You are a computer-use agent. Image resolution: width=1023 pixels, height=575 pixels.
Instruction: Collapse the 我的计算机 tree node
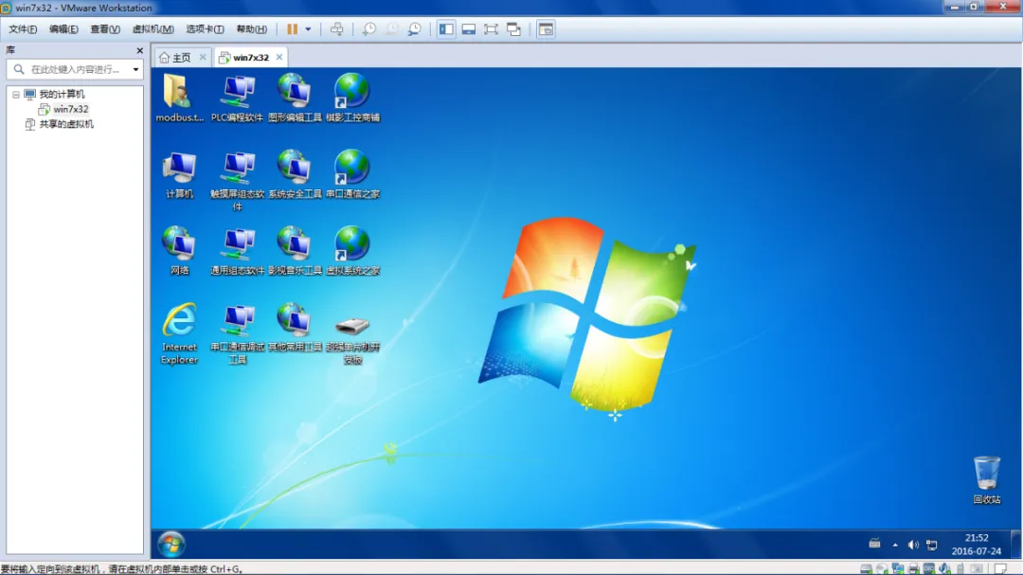tap(16, 95)
